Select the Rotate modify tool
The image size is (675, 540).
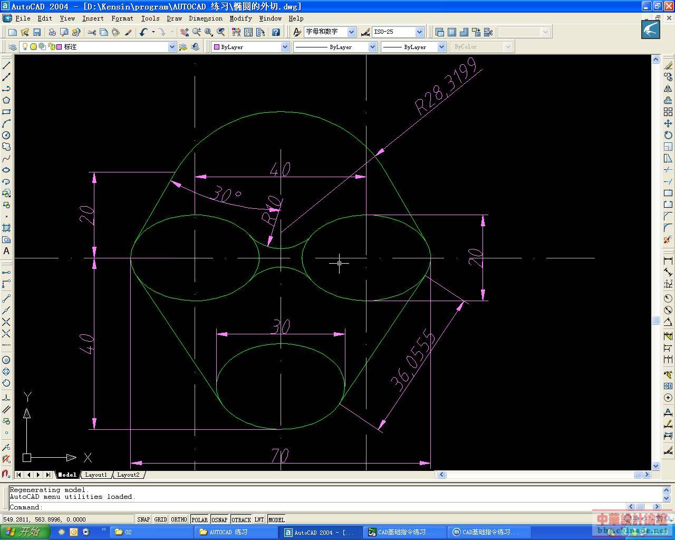tap(668, 135)
